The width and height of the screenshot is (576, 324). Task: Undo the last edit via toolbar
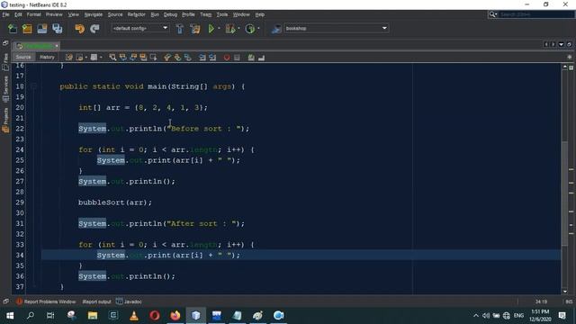coord(79,28)
